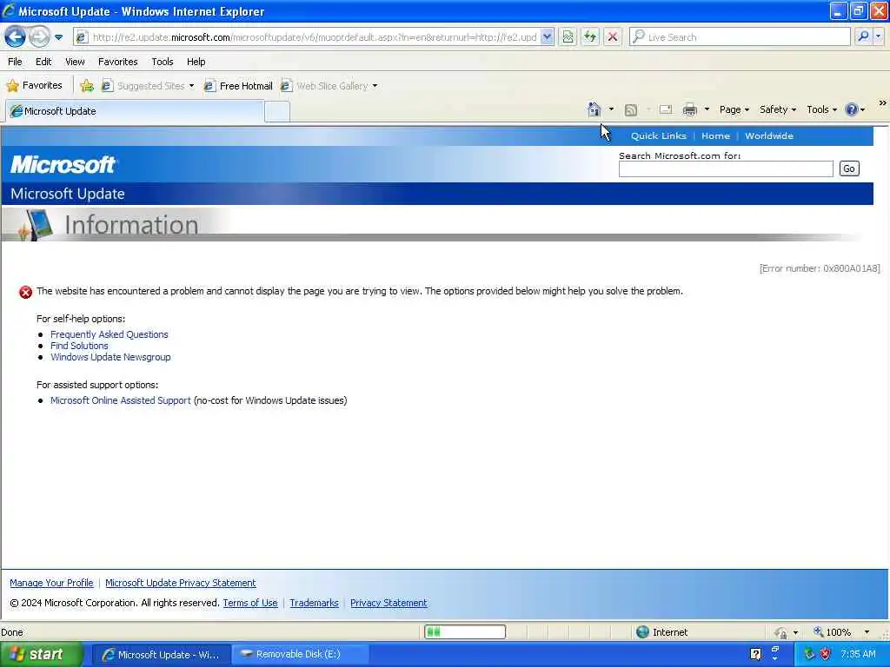Click the Home page icon
This screenshot has width=890, height=667.
coord(594,109)
